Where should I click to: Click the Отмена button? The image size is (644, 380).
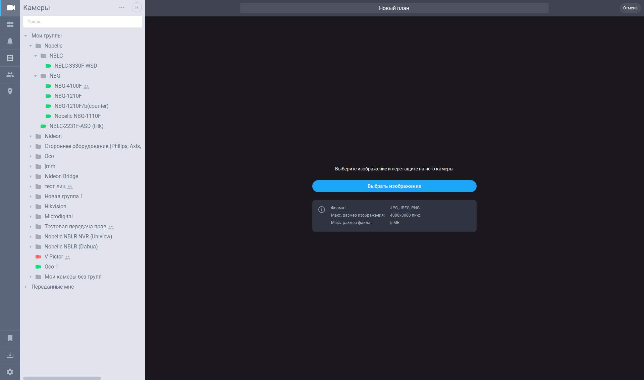pyautogui.click(x=630, y=8)
